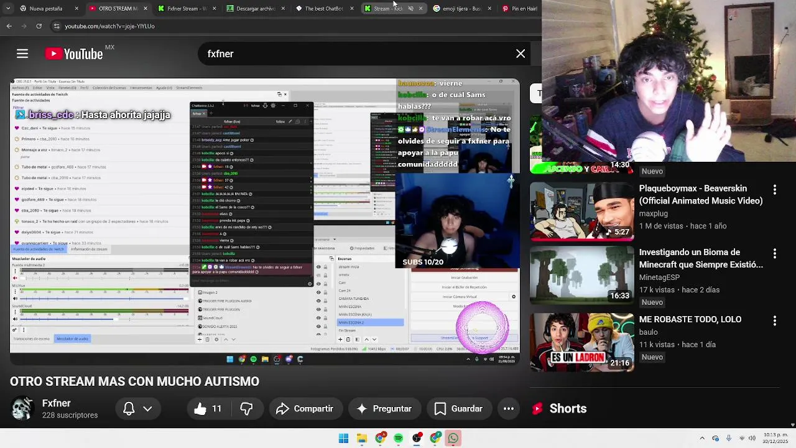Open the taskbar clock and date

point(775,438)
